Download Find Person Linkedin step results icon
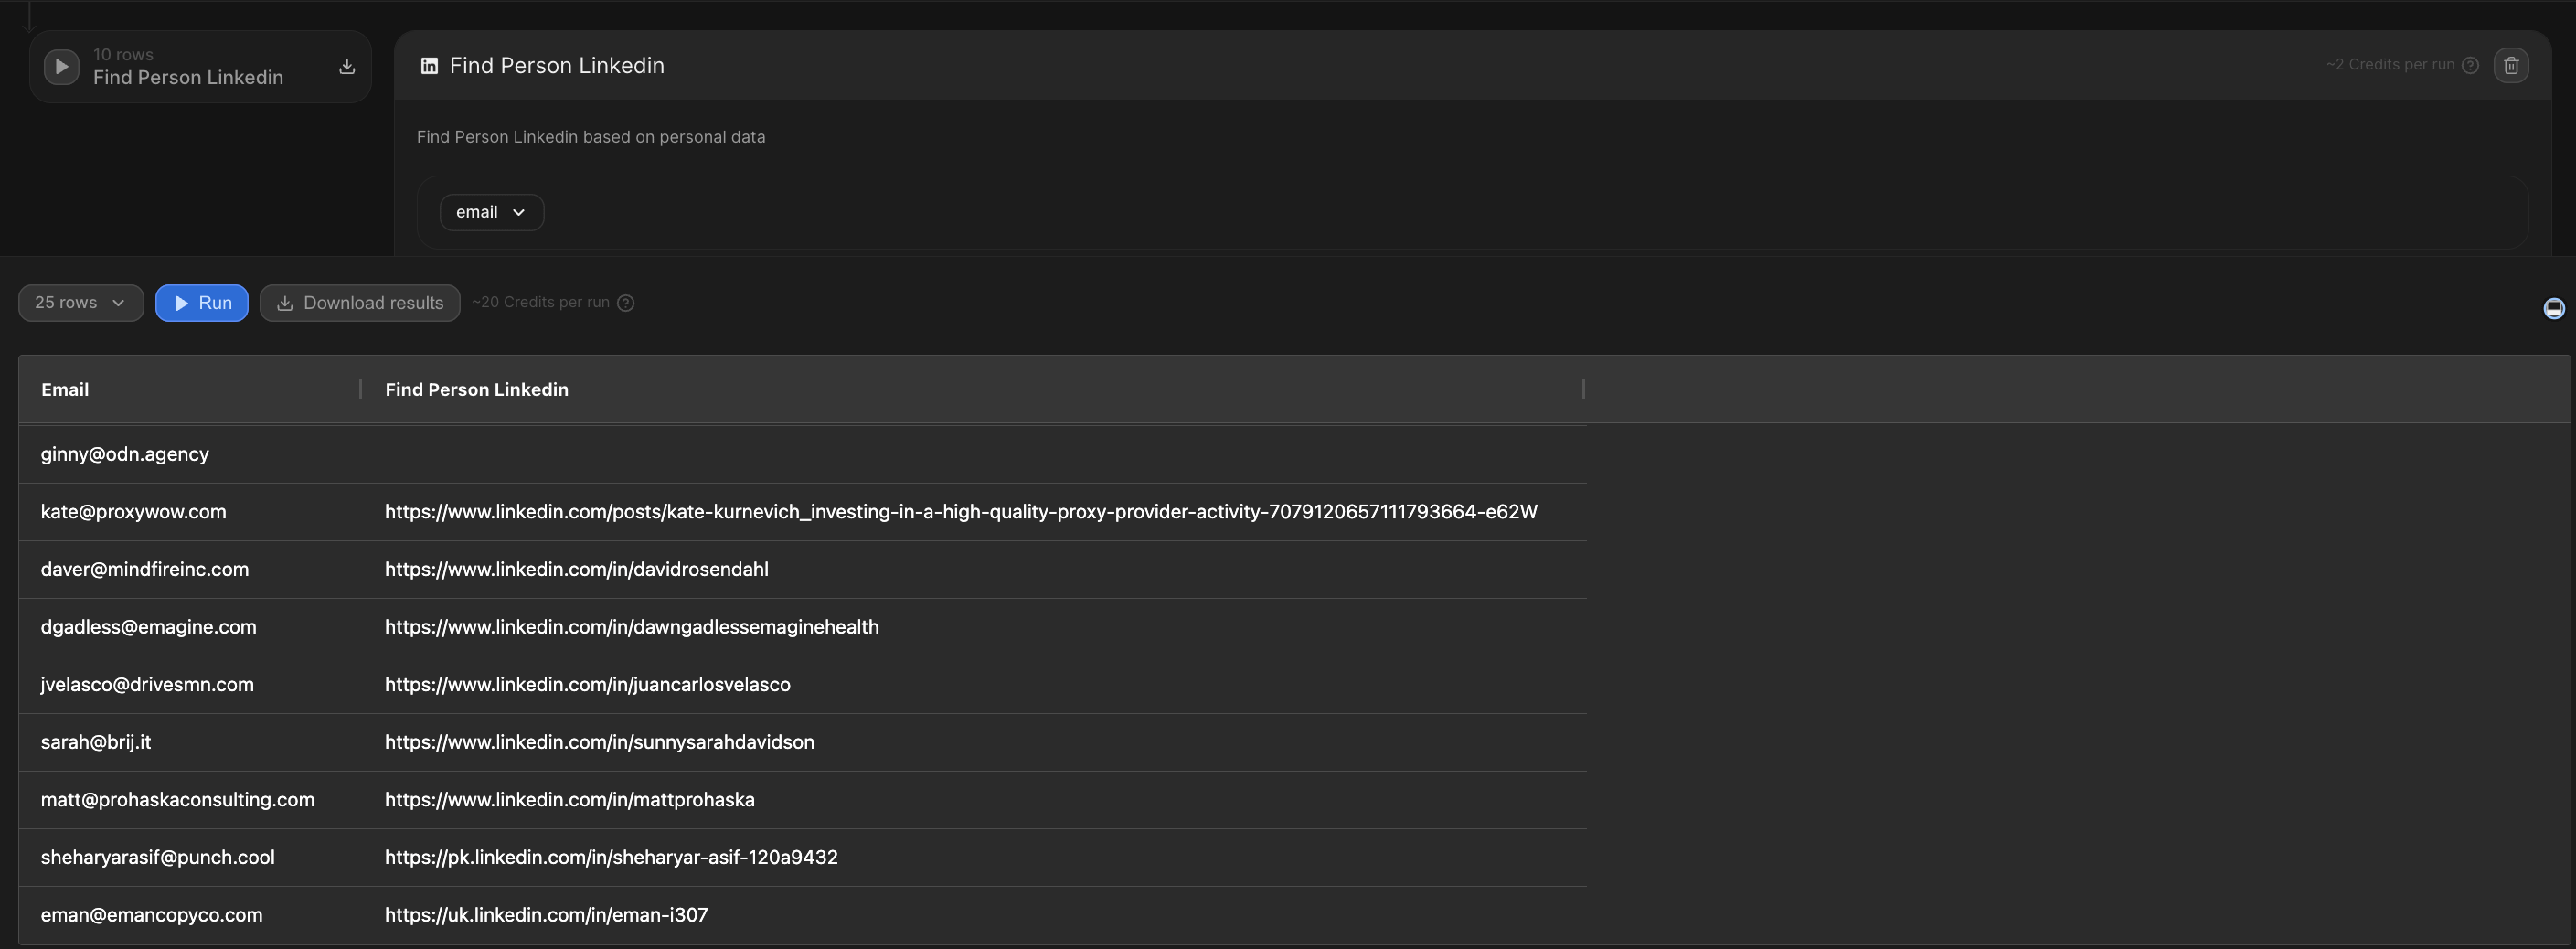The image size is (2576, 949). (347, 67)
